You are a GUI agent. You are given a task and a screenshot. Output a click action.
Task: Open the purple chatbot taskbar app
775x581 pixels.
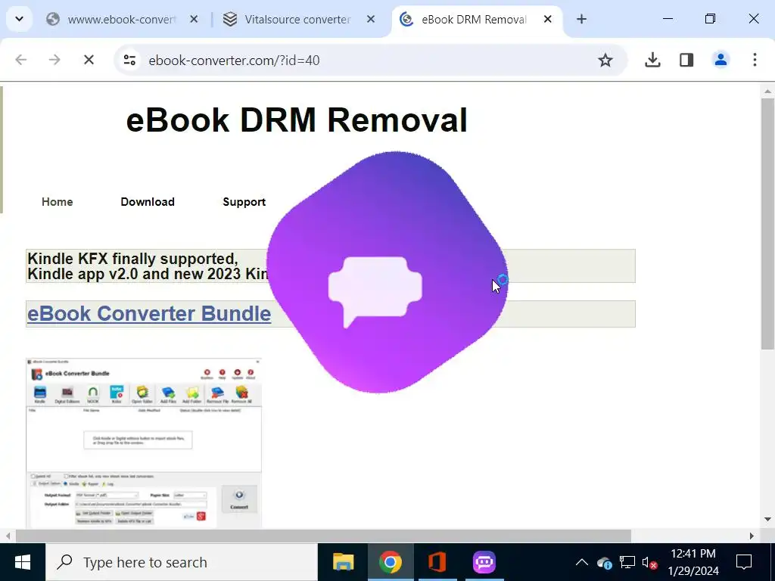[x=484, y=562]
